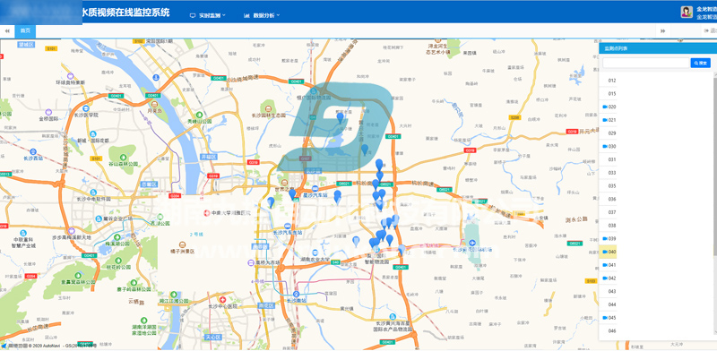Select monitoring point 046 list entry
The image size is (717, 351).
click(x=612, y=331)
